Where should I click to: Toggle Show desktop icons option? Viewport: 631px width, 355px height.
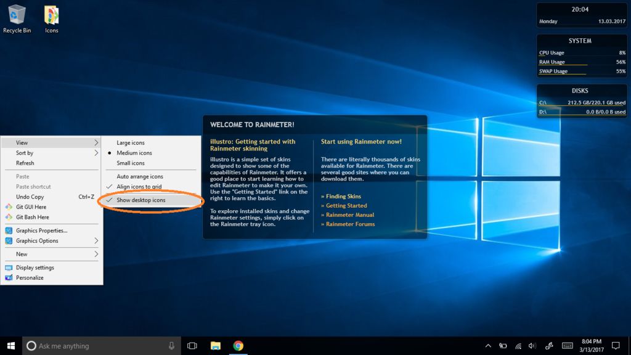coord(141,200)
